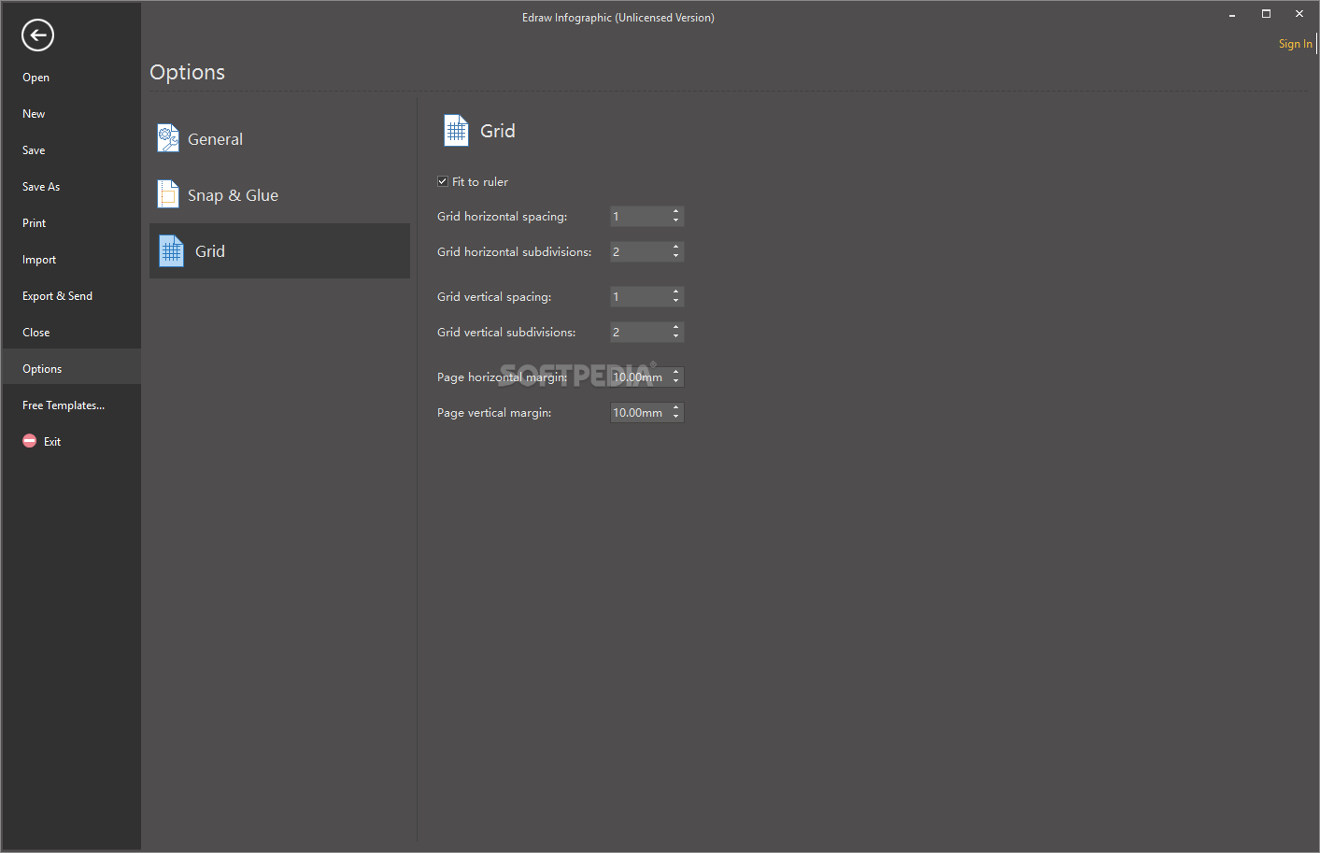Decrease Grid vertical subdivisions with down arrow
Image resolution: width=1320 pixels, height=853 pixels.
click(675, 336)
